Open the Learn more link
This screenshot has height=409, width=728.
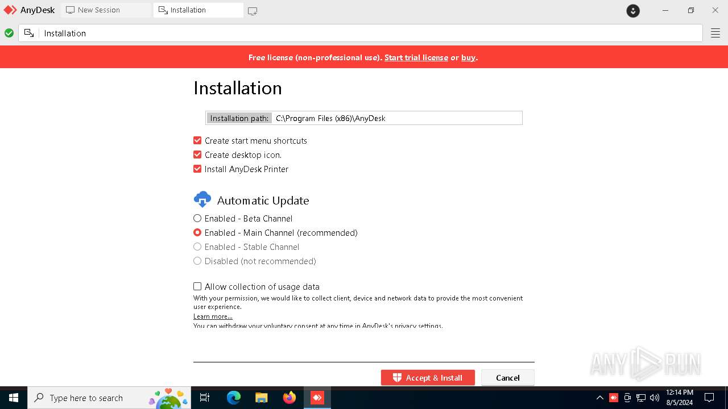[x=213, y=316]
